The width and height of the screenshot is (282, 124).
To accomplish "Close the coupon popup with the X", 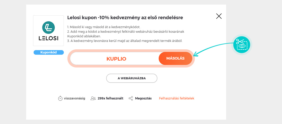I will click(x=219, y=16).
